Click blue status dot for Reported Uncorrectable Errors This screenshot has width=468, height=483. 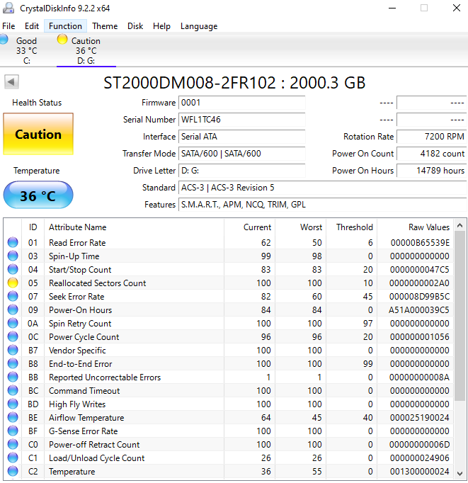pyautogui.click(x=13, y=377)
